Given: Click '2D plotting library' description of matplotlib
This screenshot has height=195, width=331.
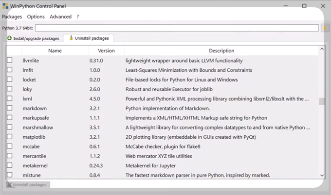Looking at the screenshot, I should coord(191,137).
